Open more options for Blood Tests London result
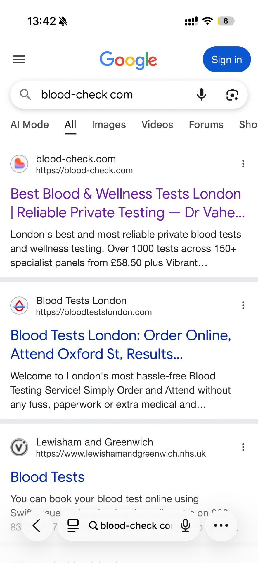This screenshot has width=258, height=563. pos(243,306)
